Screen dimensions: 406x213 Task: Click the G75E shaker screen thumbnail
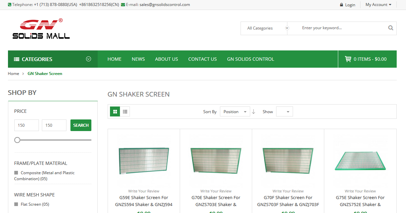tap(360, 160)
